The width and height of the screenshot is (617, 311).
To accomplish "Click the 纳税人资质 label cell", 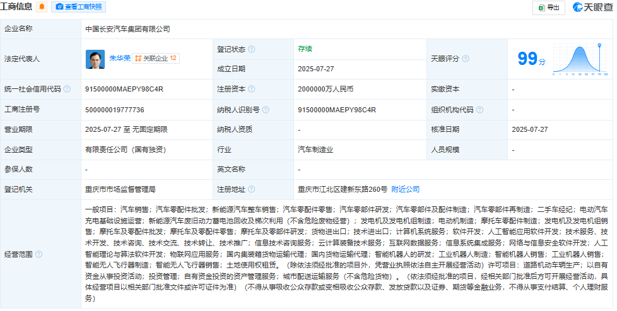I will [x=253, y=129].
